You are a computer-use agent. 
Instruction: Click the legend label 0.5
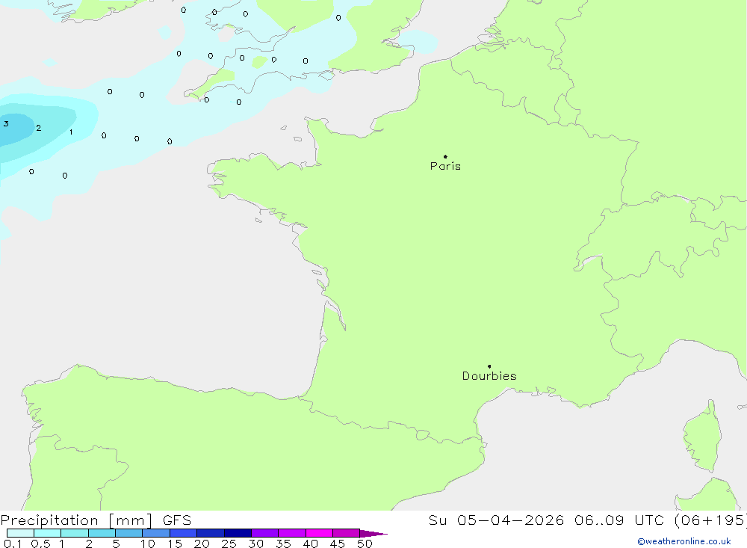pos(40,544)
